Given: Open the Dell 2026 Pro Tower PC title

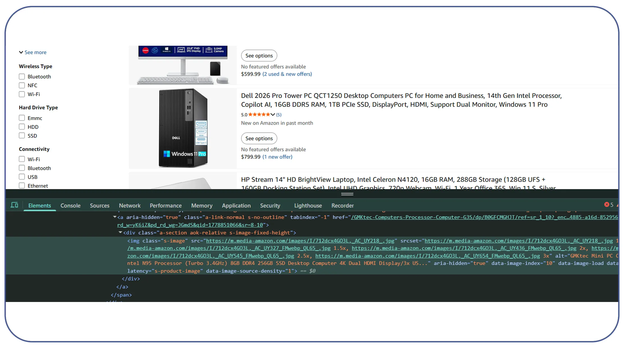Looking at the screenshot, I should click(x=401, y=100).
